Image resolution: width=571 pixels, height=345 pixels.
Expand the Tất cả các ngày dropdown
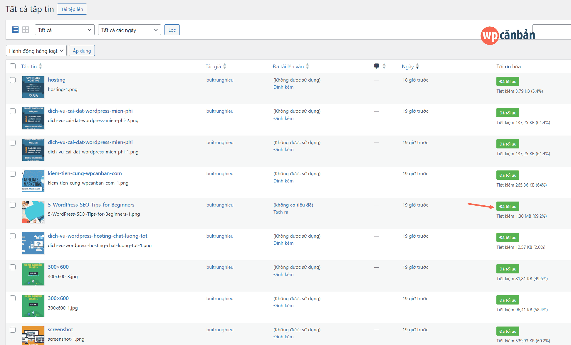point(129,30)
